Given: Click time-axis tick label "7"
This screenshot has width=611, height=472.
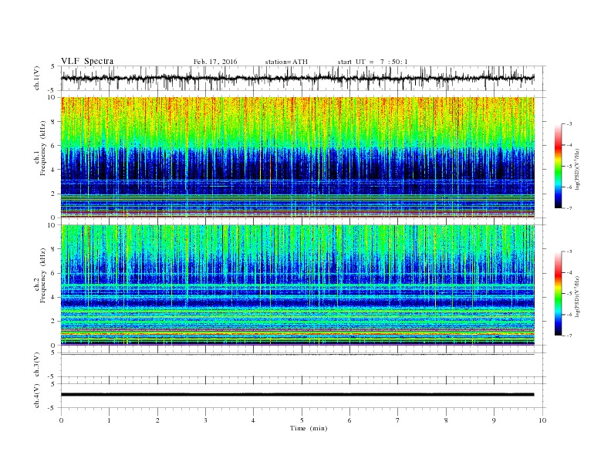Looking at the screenshot, I should pyautogui.click(x=398, y=420).
